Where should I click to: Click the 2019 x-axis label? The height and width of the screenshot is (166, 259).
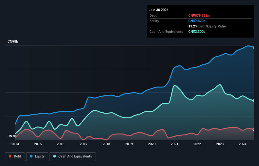pyautogui.click(x=129, y=144)
